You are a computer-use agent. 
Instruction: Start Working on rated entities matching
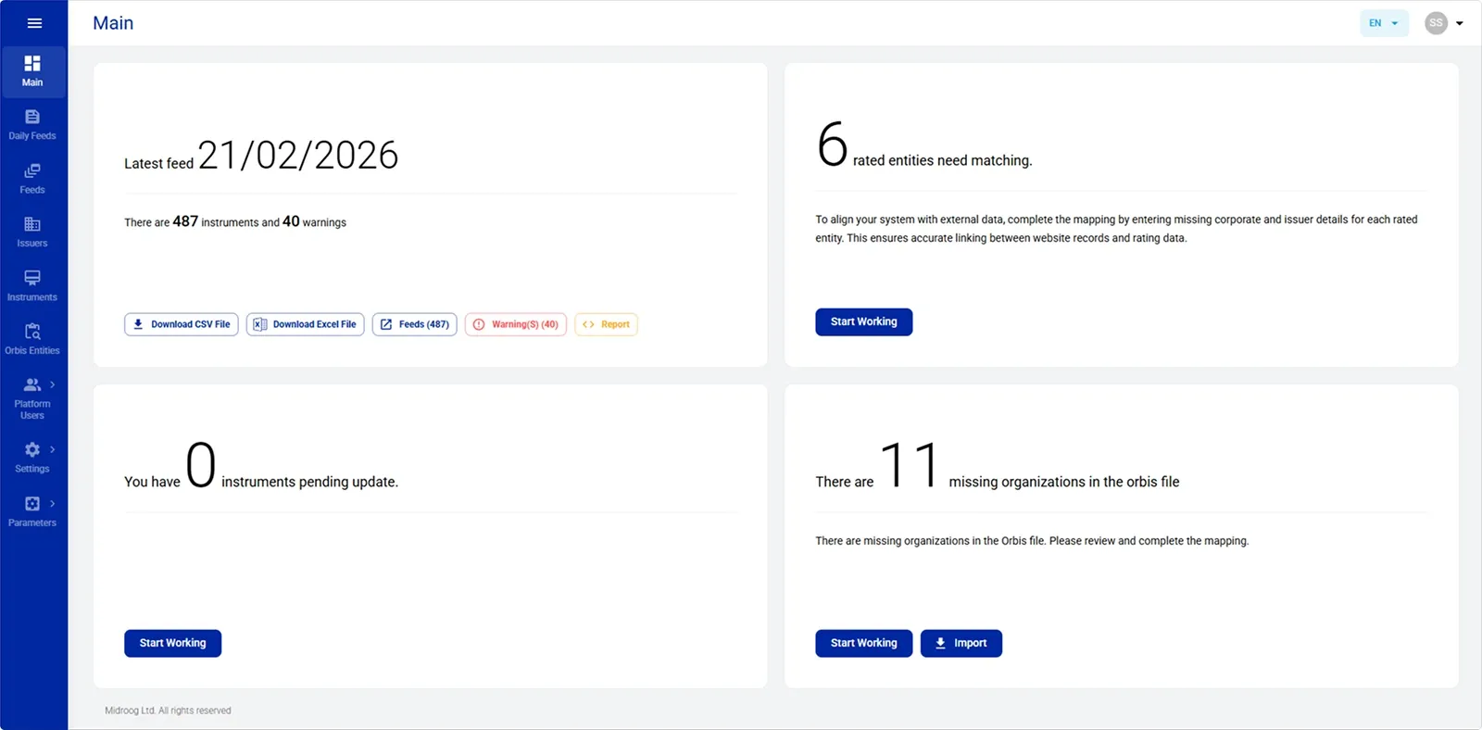click(x=863, y=321)
